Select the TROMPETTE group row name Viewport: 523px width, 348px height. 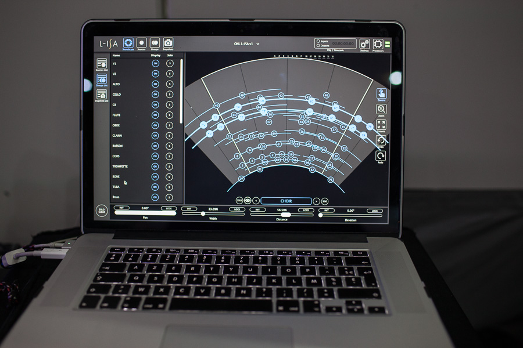click(120, 166)
